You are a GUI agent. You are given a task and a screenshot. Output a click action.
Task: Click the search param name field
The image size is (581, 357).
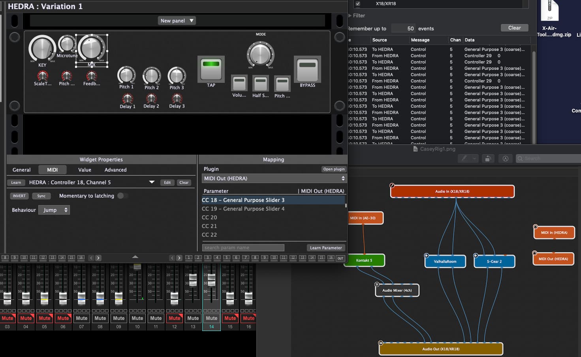click(x=243, y=248)
